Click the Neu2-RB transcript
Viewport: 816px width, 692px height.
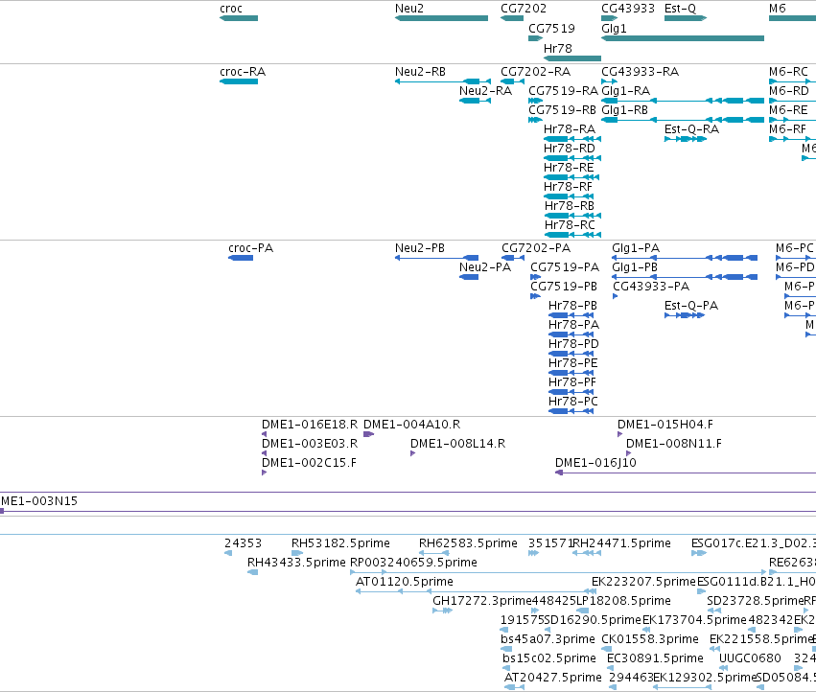click(443, 81)
